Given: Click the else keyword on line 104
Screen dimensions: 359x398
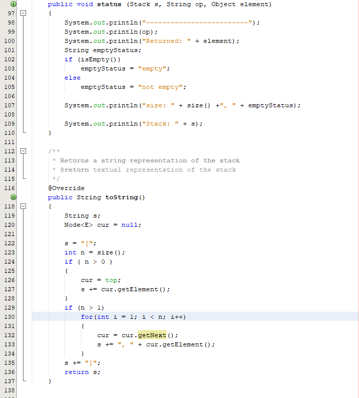Looking at the screenshot, I should click(x=73, y=78).
